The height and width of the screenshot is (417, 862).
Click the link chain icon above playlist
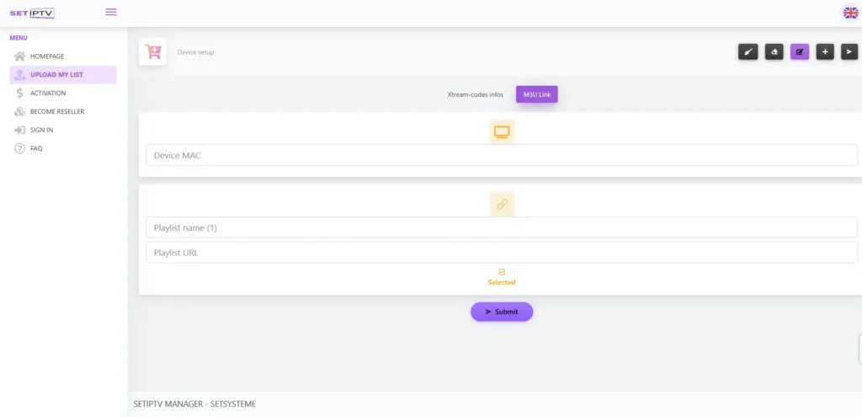pyautogui.click(x=502, y=205)
